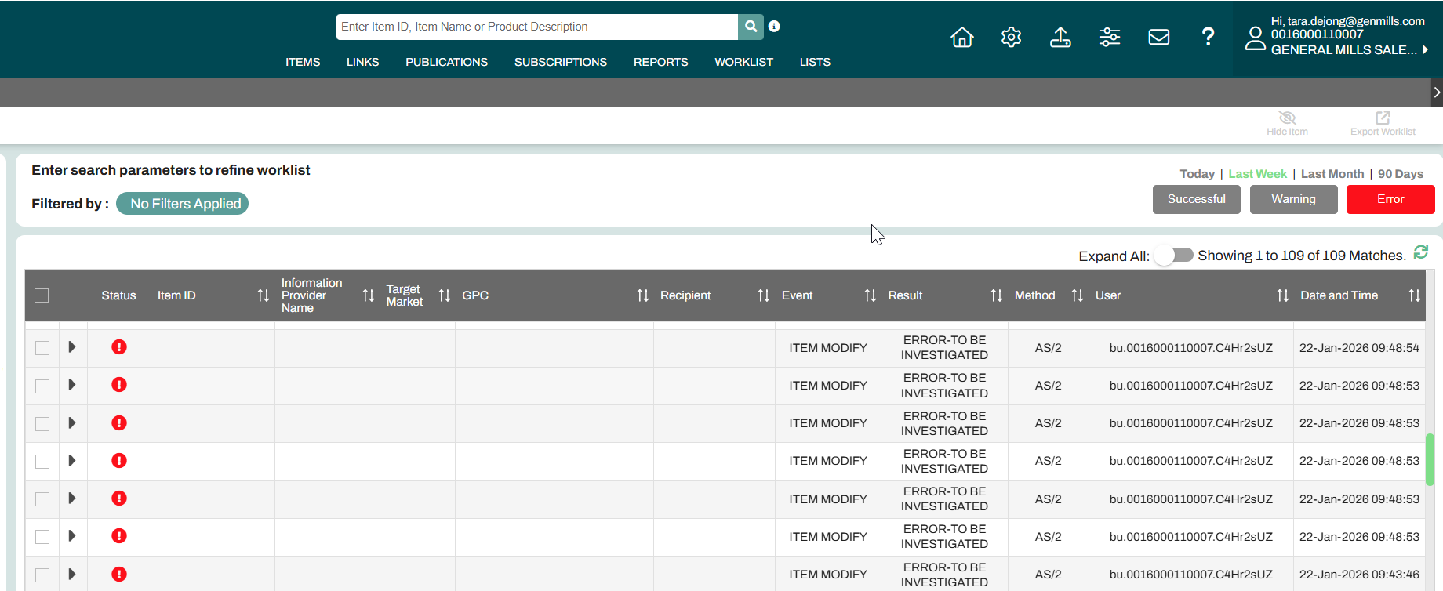Image resolution: width=1443 pixels, height=591 pixels.
Task: Open the LISTS menu
Action: [815, 62]
